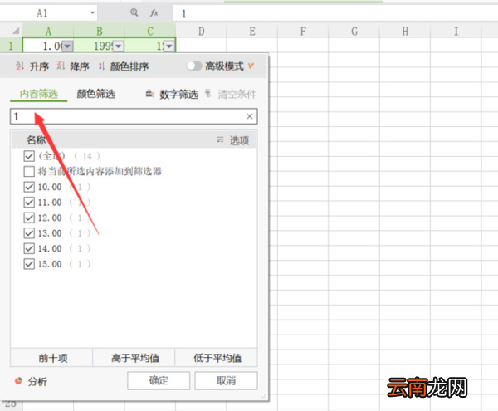Expand the Name Box dropdown arrow
498x411 pixels.
92,13
